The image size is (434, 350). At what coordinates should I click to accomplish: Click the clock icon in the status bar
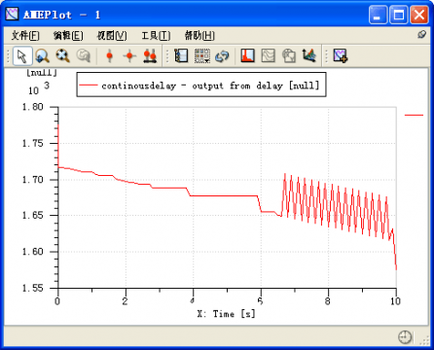point(405,337)
